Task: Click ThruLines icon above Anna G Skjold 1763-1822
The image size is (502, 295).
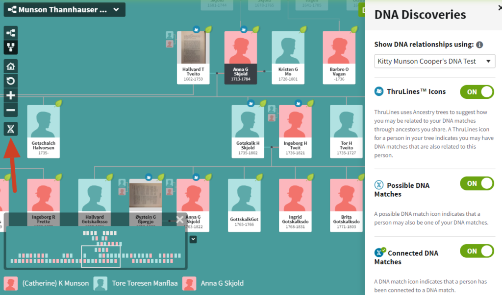Action: [x=196, y=178]
